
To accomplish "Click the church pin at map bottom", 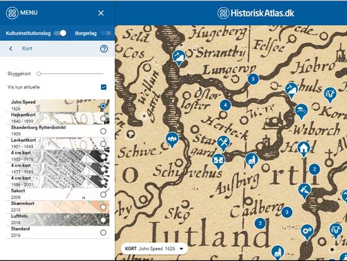I will point(278,252).
